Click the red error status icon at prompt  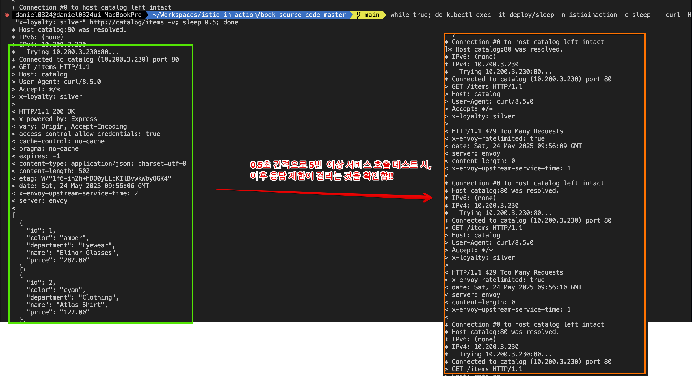tap(7, 15)
